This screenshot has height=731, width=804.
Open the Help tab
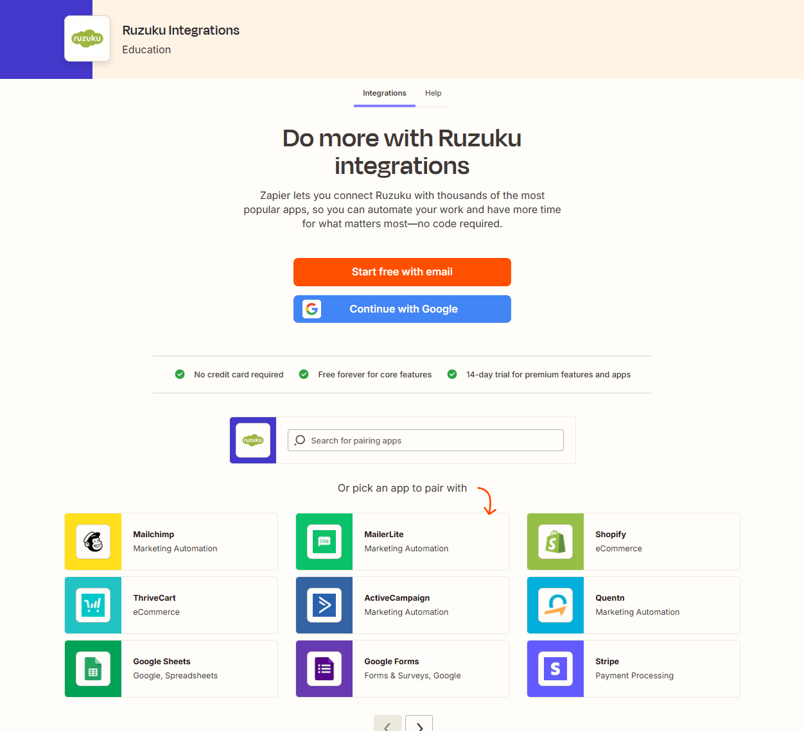click(x=433, y=93)
